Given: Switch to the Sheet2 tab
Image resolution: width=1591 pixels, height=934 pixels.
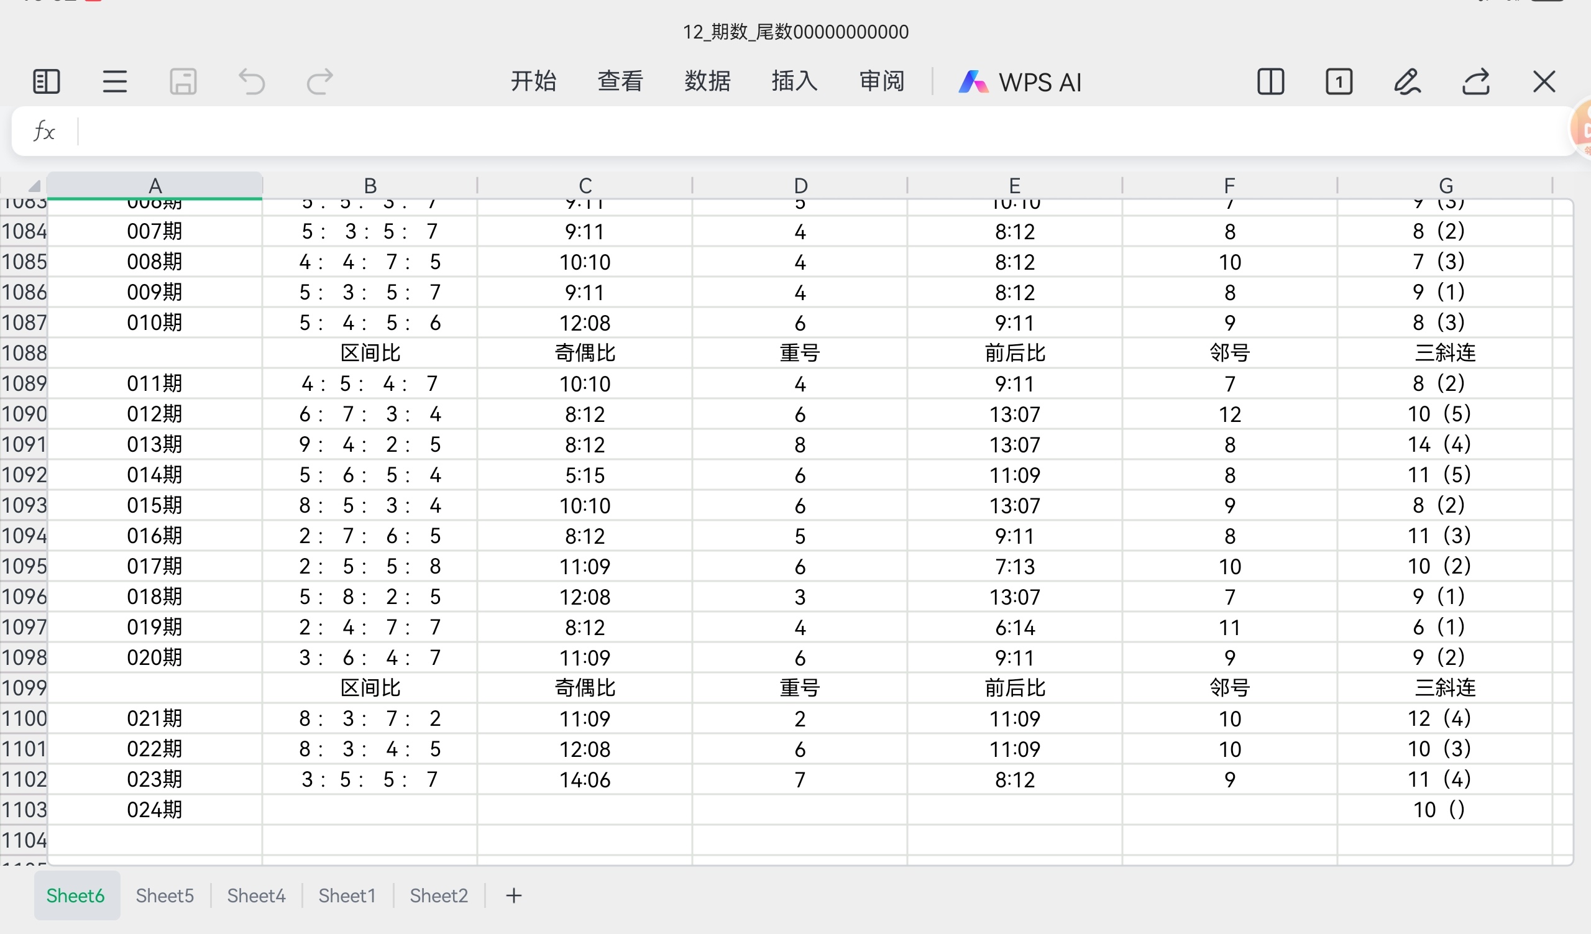Looking at the screenshot, I should click(439, 895).
